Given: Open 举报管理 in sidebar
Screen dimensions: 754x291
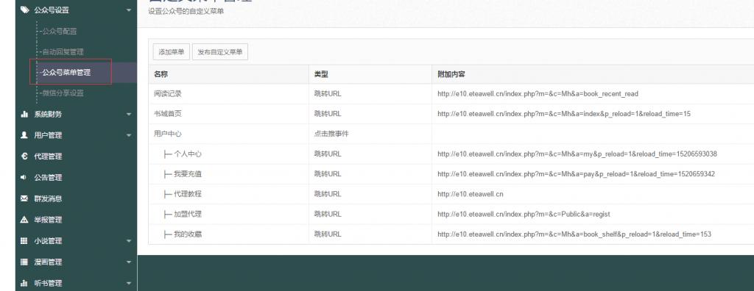Looking at the screenshot, I should (48, 220).
